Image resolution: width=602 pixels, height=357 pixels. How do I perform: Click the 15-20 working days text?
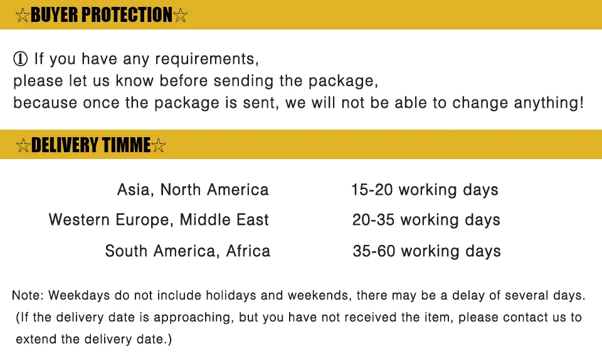click(425, 190)
